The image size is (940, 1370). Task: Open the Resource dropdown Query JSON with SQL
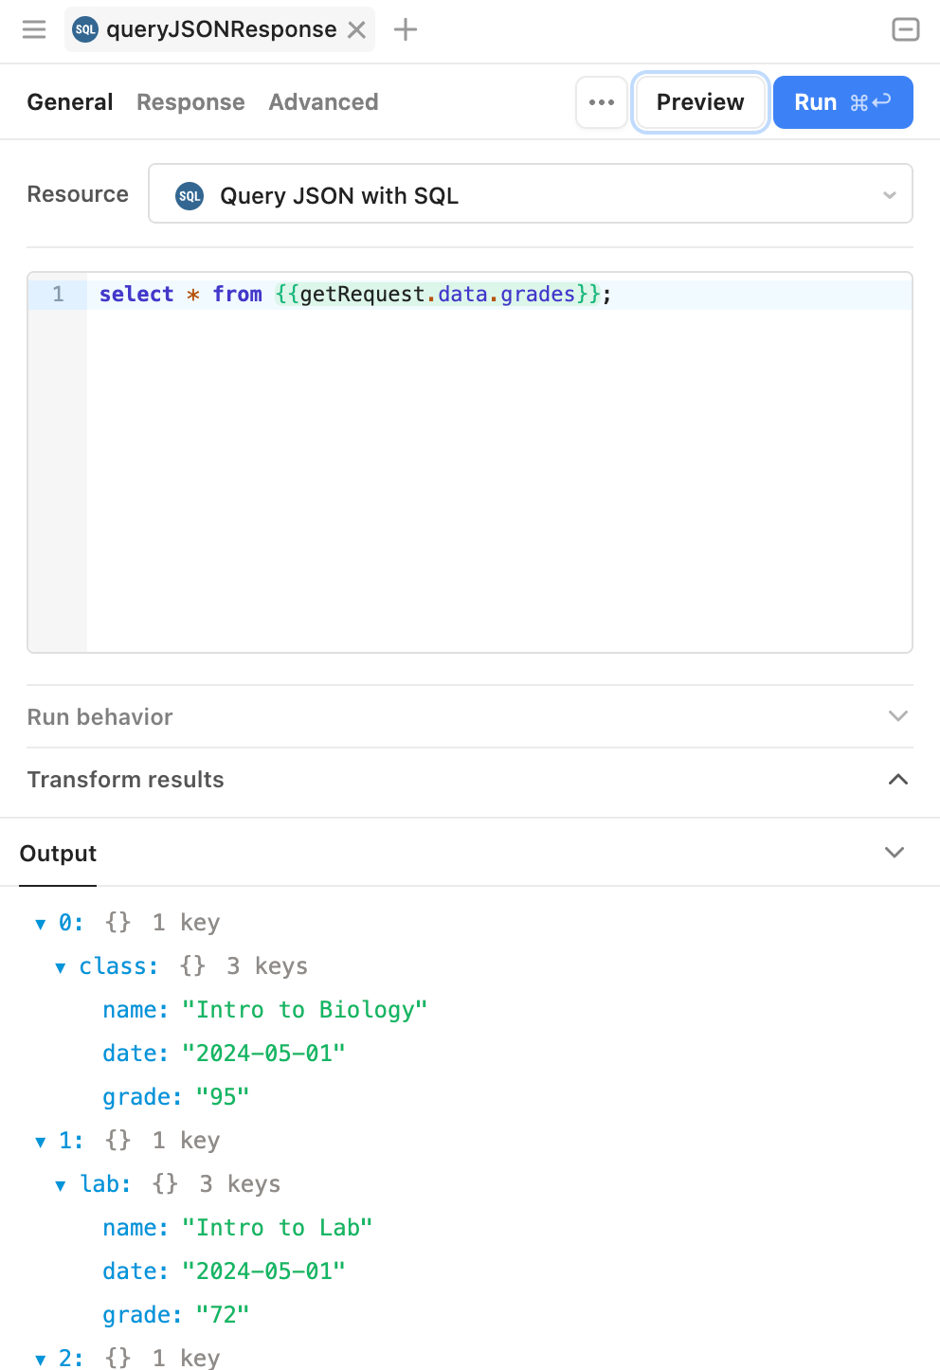click(x=531, y=194)
